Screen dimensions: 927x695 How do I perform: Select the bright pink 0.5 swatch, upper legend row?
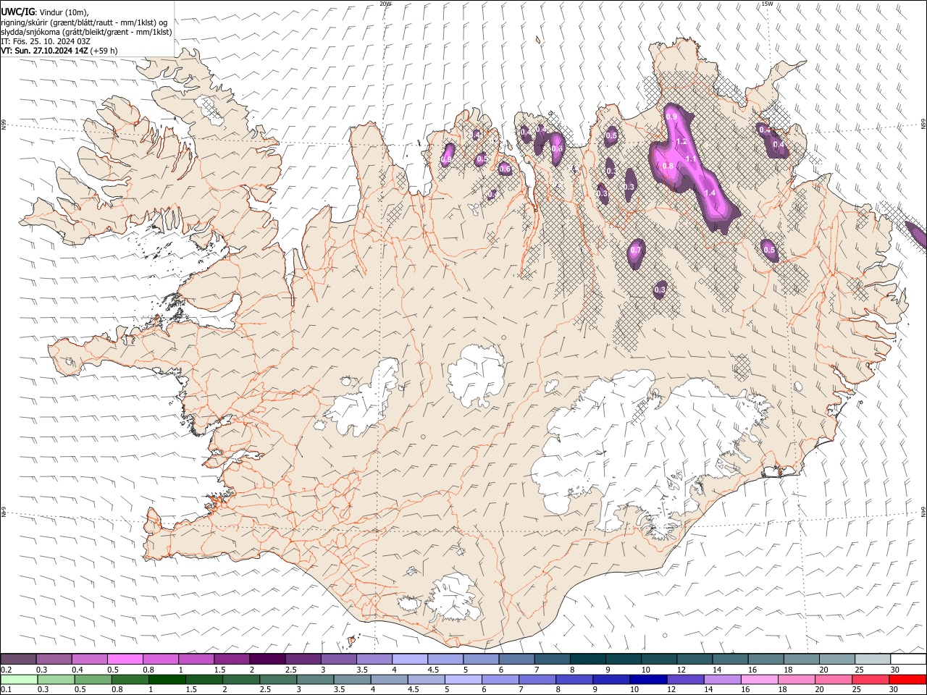pos(125,659)
